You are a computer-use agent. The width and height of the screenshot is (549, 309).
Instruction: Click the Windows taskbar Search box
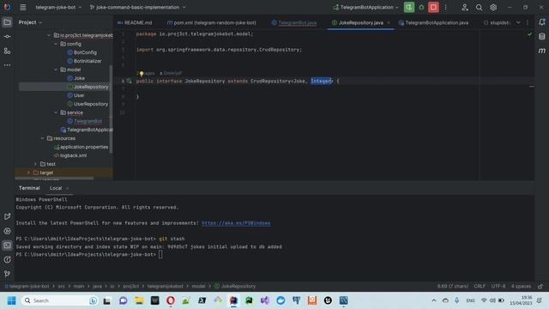[x=59, y=300]
